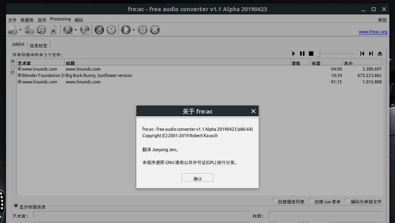Click the 确认 button in About dialog

point(197,178)
